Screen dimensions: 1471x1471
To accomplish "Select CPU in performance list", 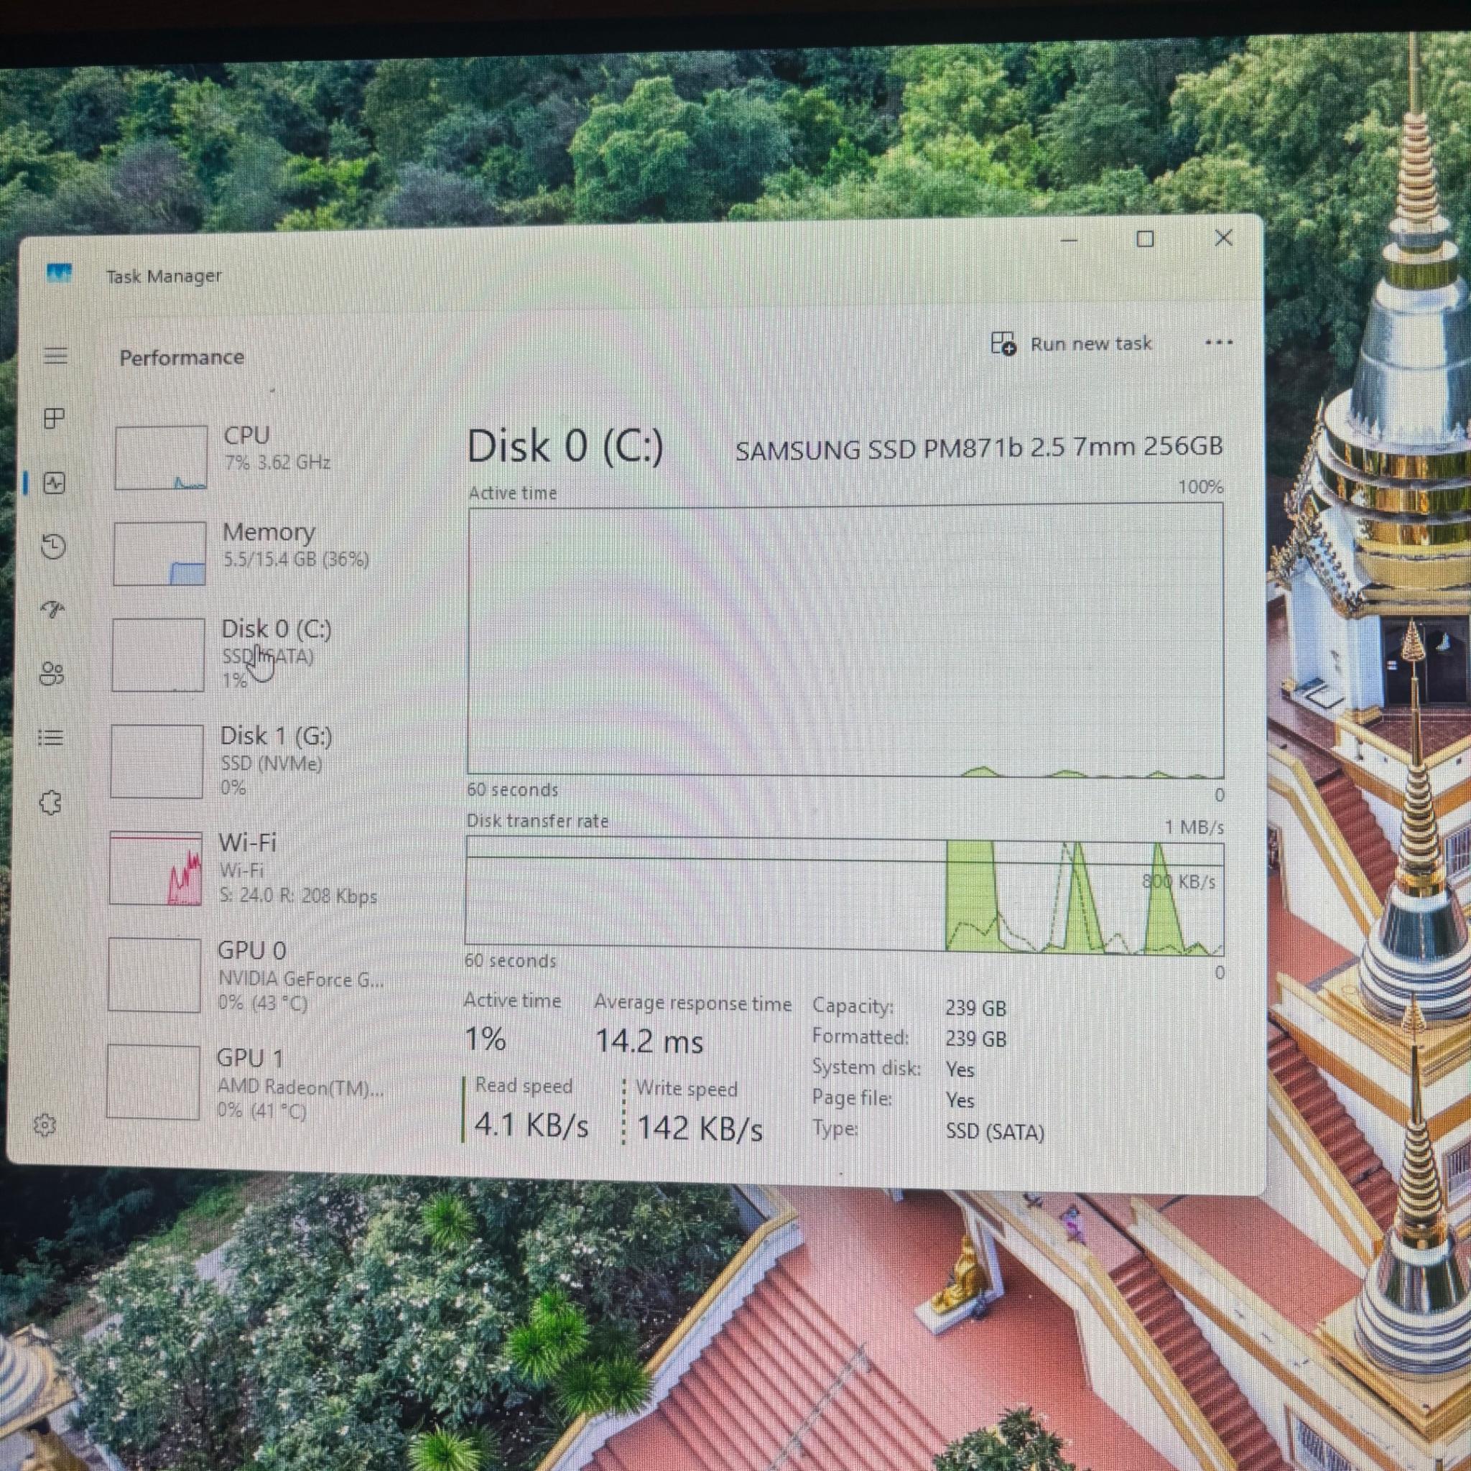I will point(259,456).
